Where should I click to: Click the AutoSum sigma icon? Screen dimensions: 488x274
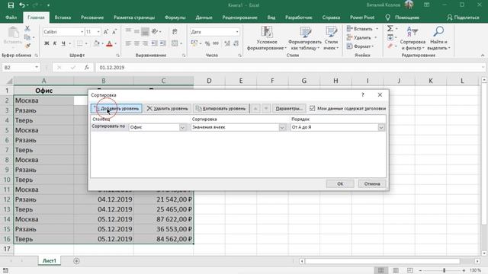390,29
